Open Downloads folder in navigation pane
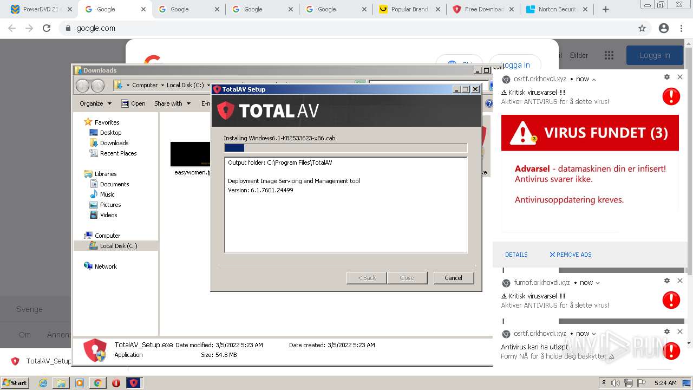This screenshot has height=390, width=693. pos(114,143)
